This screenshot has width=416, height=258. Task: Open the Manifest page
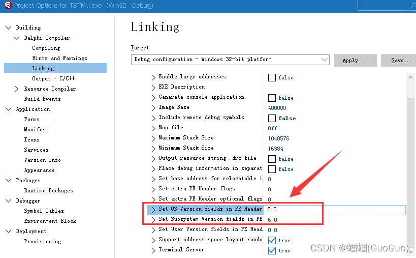[37, 129]
